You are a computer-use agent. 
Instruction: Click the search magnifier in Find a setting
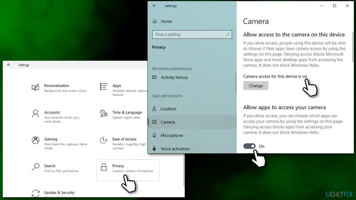point(228,34)
